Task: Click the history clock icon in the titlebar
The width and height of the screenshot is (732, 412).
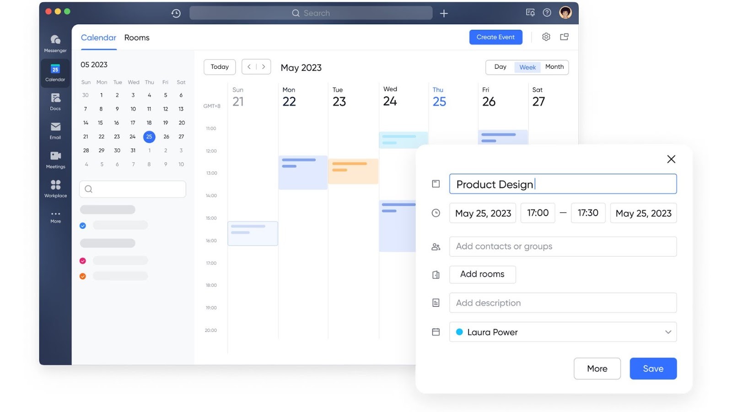Action: click(x=176, y=13)
